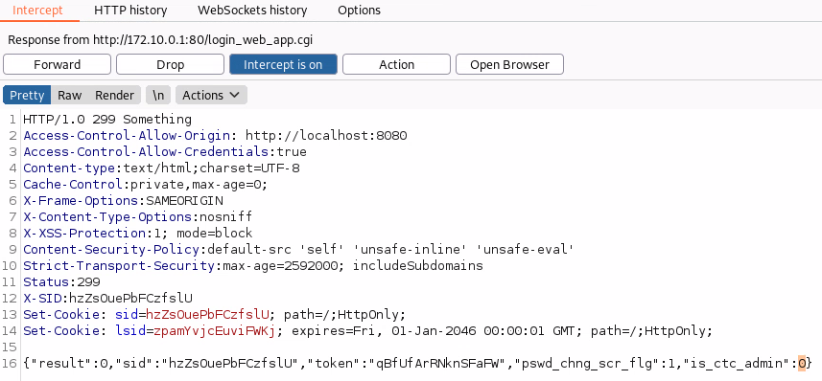Click the Strict-Transport-Security header name
This screenshot has width=822, height=381.
pyautogui.click(x=119, y=265)
